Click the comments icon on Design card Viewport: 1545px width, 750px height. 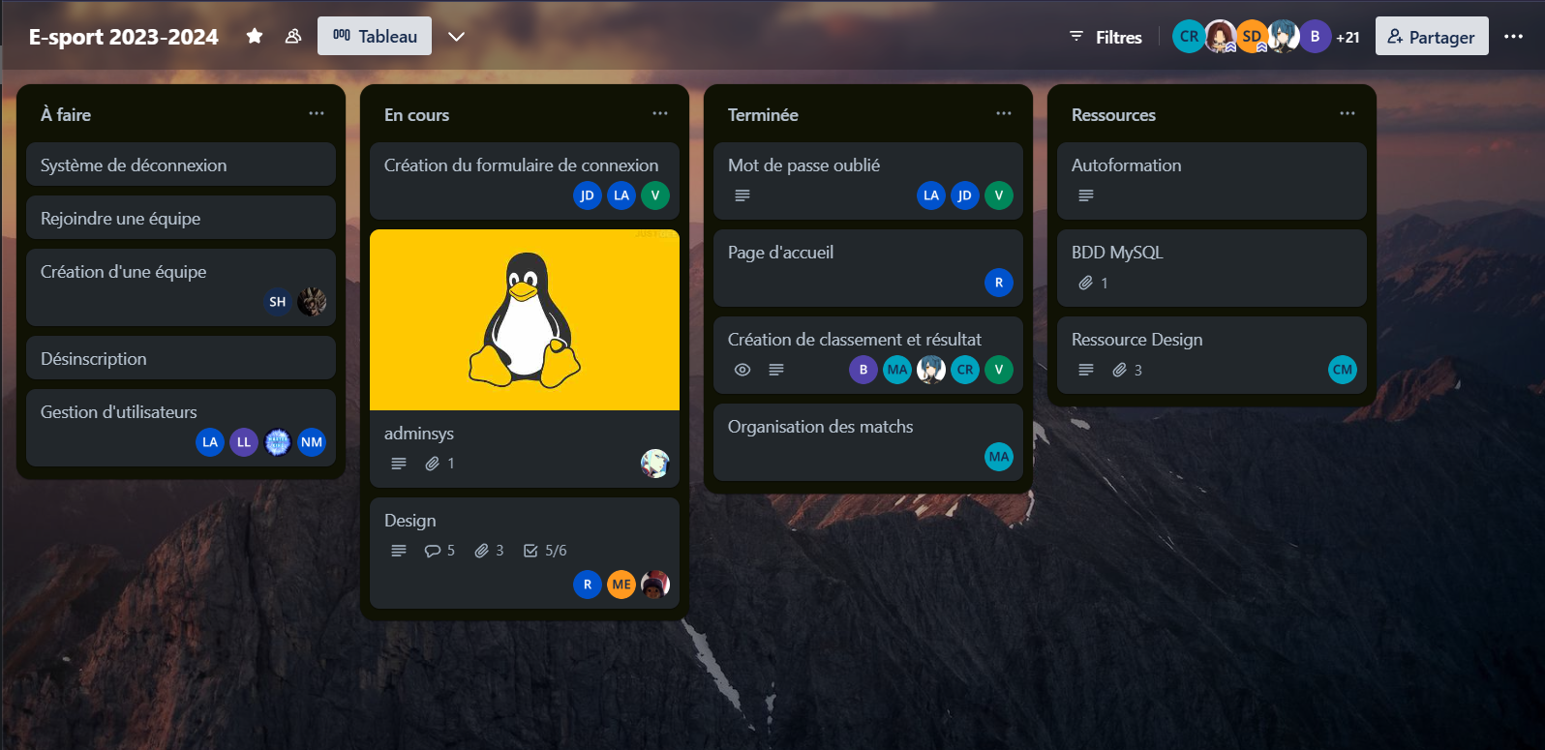click(x=433, y=551)
